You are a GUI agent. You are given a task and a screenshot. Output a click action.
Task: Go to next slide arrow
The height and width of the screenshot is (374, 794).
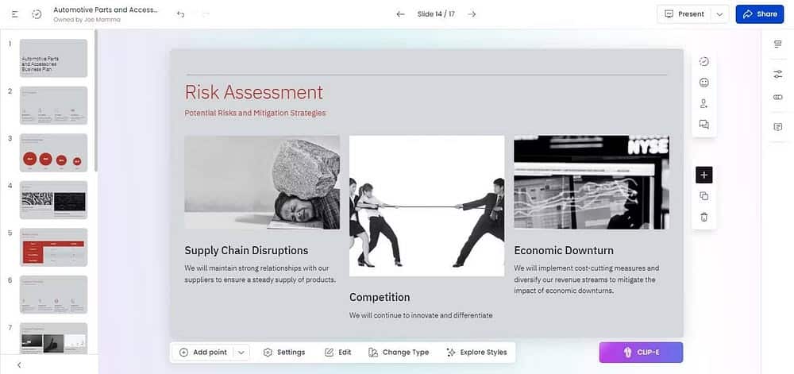(x=472, y=14)
